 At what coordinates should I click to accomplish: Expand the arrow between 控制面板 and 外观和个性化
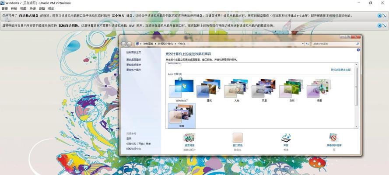(156, 44)
